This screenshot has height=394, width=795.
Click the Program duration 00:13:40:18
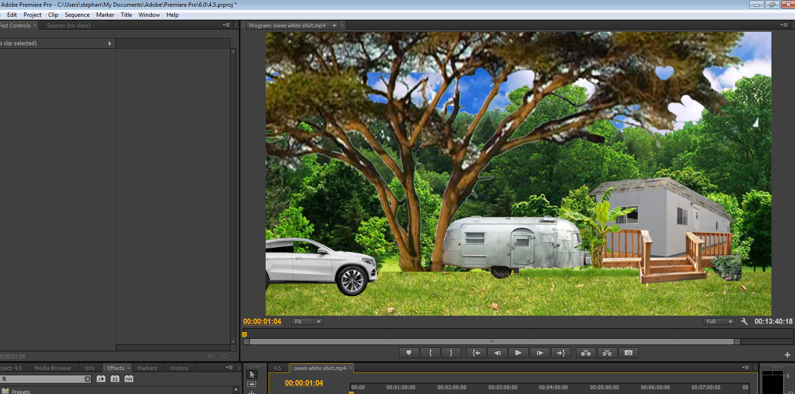[773, 321]
